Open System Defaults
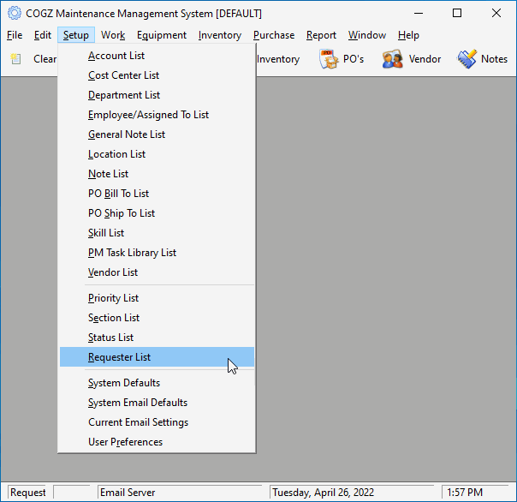This screenshot has width=517, height=502. click(x=157, y=383)
